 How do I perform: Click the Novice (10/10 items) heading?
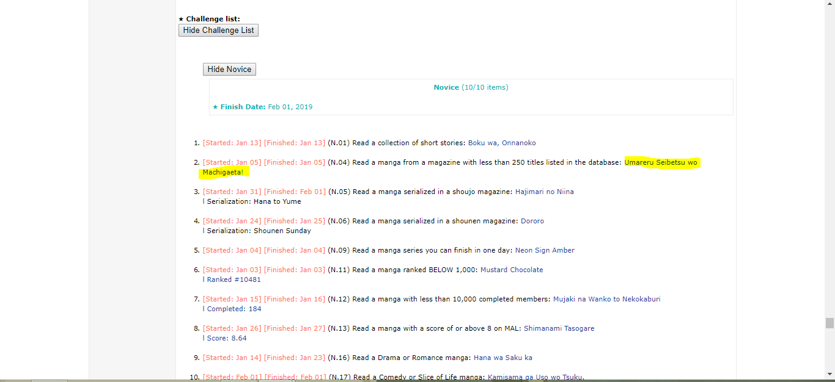point(471,87)
